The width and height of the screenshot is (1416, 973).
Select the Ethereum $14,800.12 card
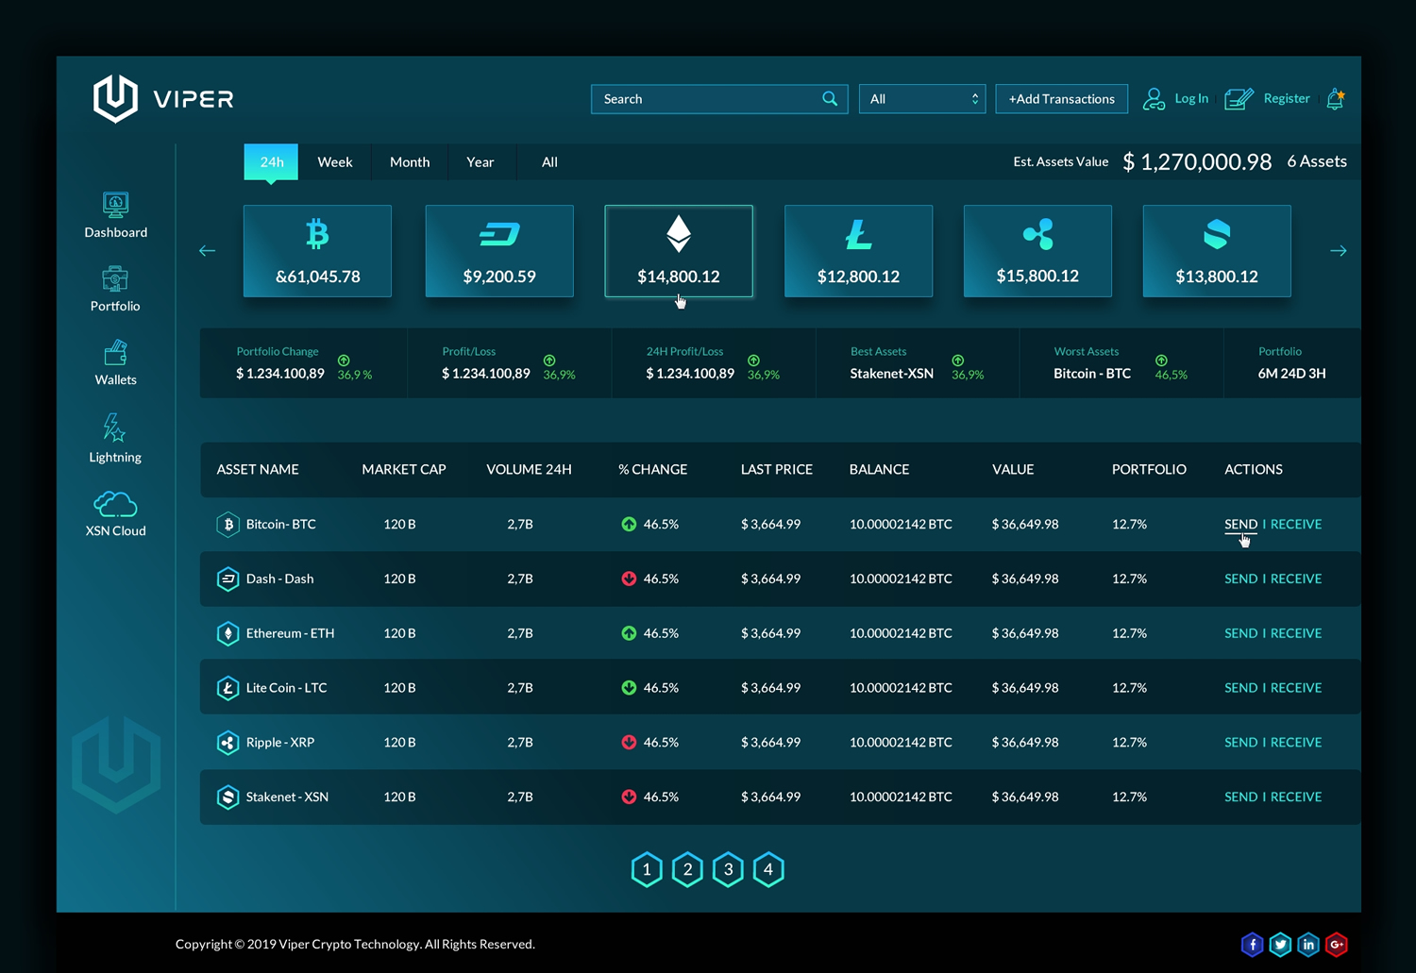679,251
